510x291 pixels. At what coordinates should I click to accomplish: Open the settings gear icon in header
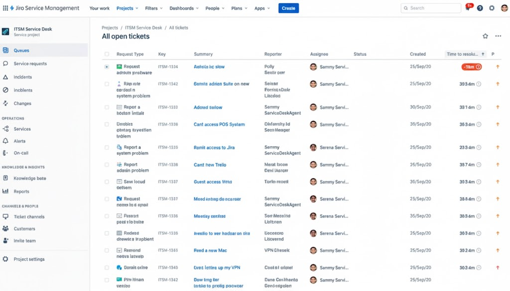coord(492,8)
